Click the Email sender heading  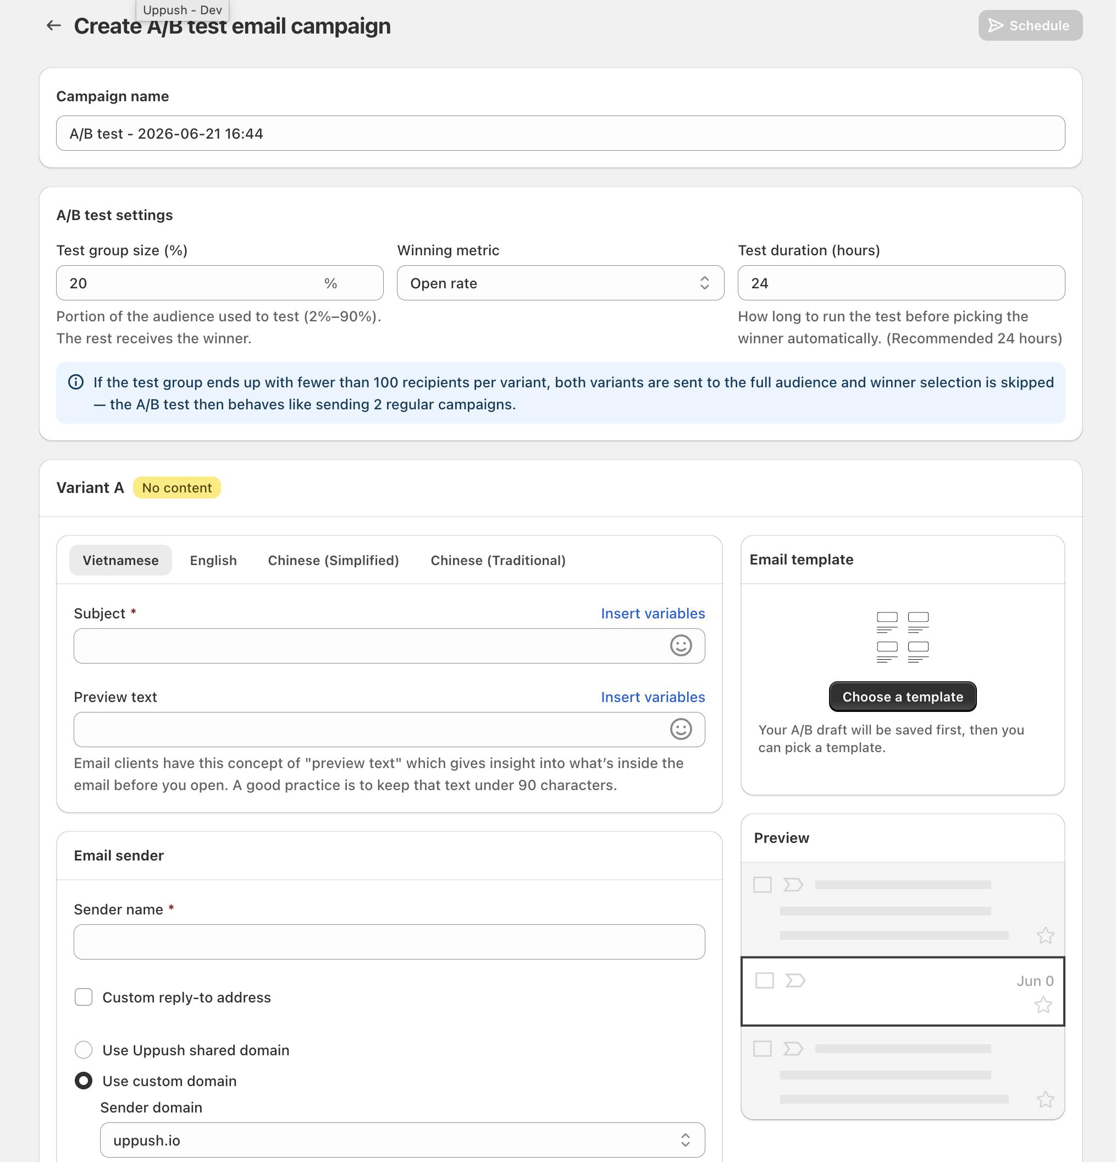118,856
